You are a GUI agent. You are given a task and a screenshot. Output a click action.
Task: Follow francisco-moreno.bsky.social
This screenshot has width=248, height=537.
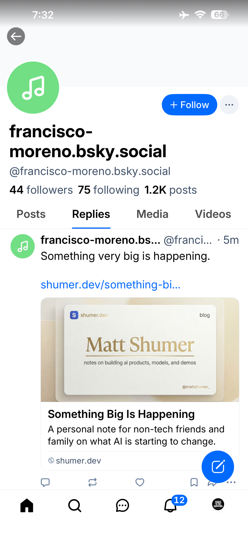(x=189, y=105)
